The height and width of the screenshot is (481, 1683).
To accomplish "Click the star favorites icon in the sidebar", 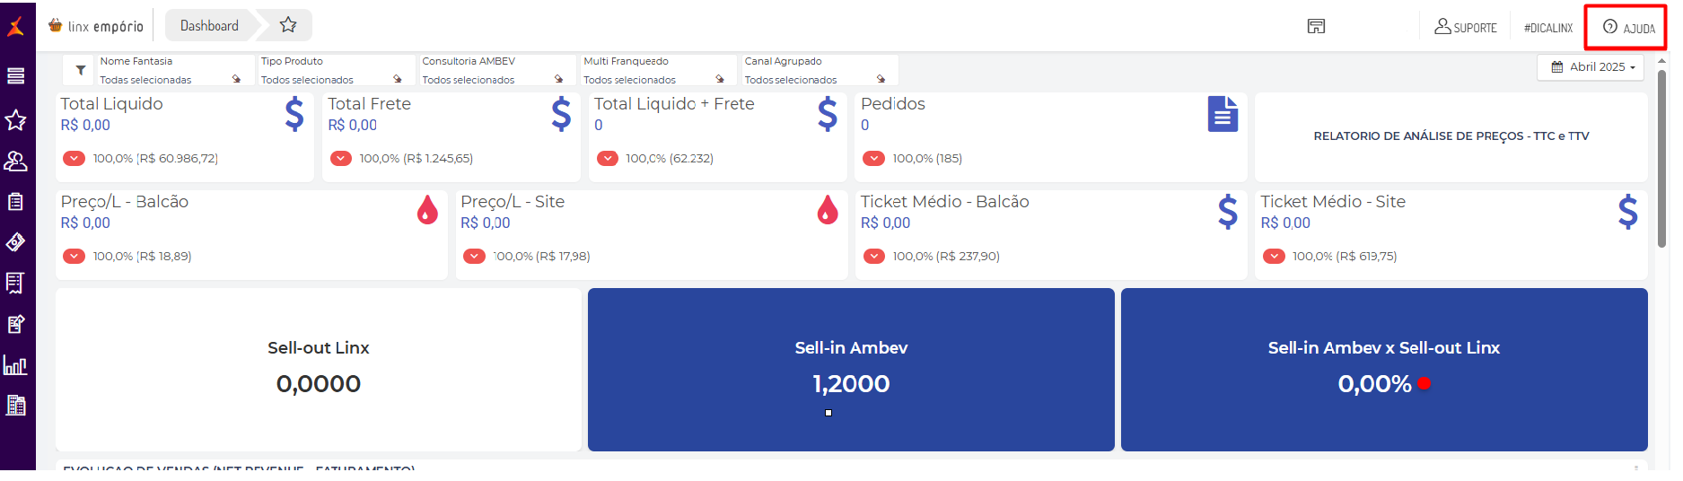I will [x=15, y=120].
